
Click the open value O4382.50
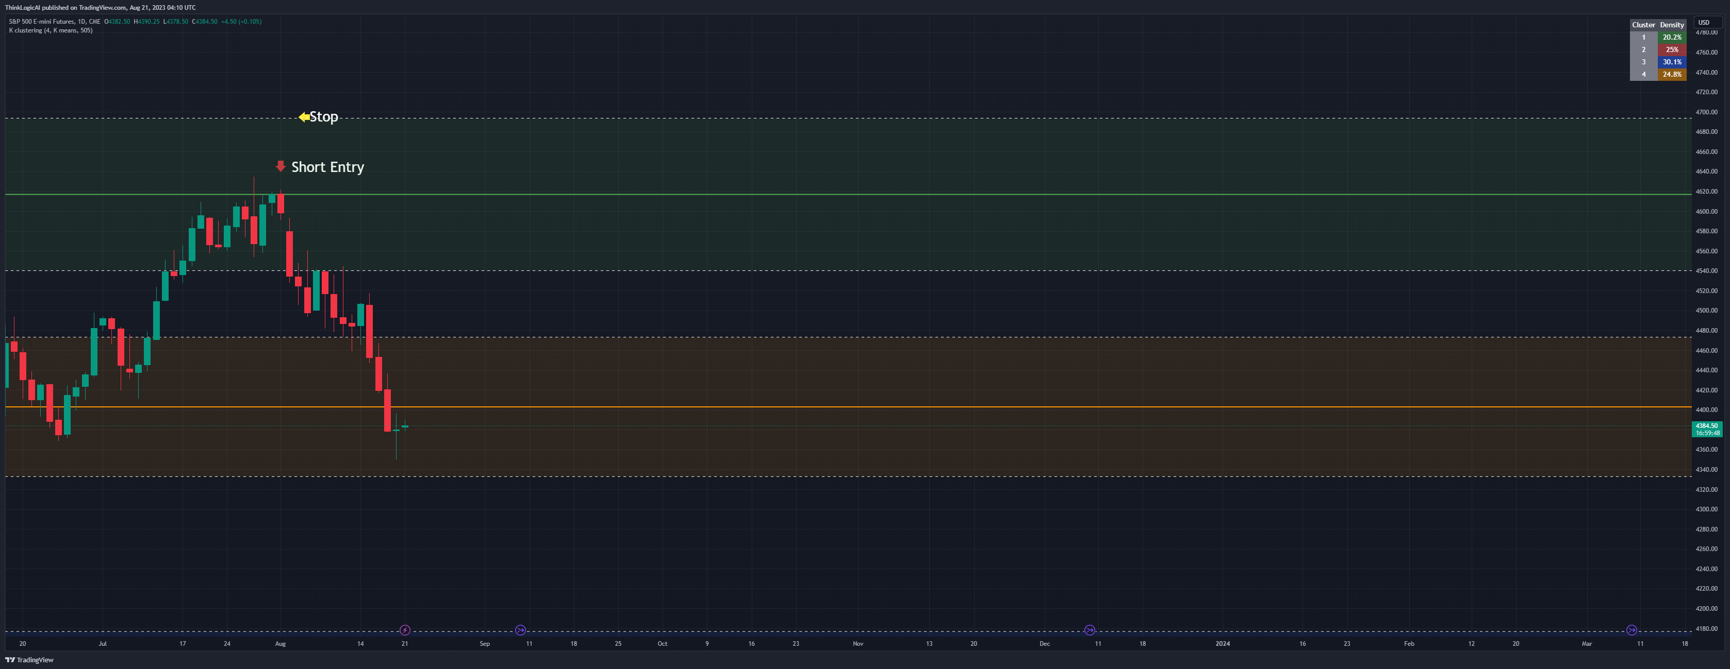[118, 22]
